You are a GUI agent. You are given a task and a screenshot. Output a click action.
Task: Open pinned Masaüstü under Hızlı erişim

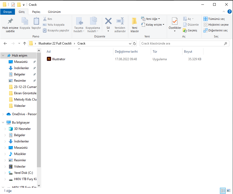pyautogui.click(x=21, y=62)
